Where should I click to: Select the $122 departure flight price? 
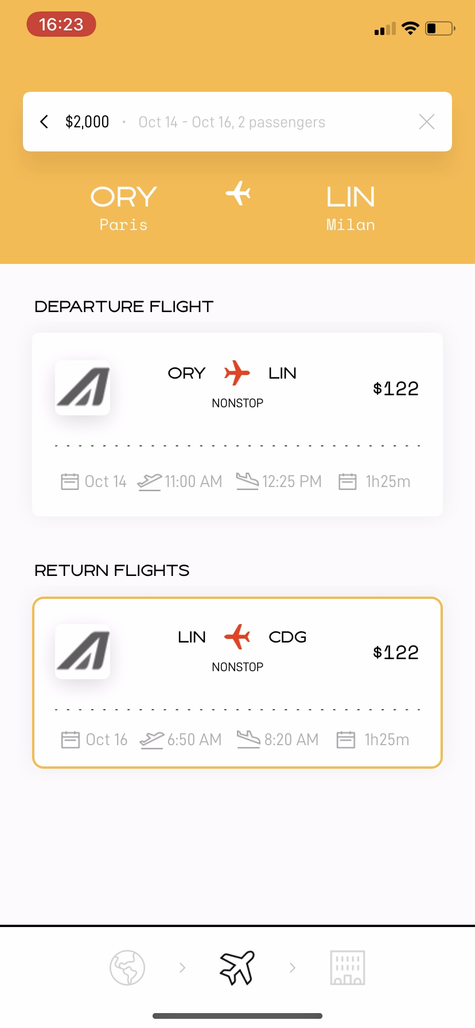tap(396, 388)
